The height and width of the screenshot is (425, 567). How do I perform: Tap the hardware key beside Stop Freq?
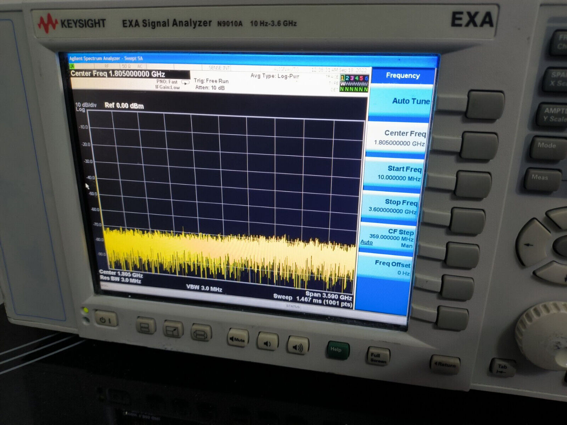pos(467,221)
